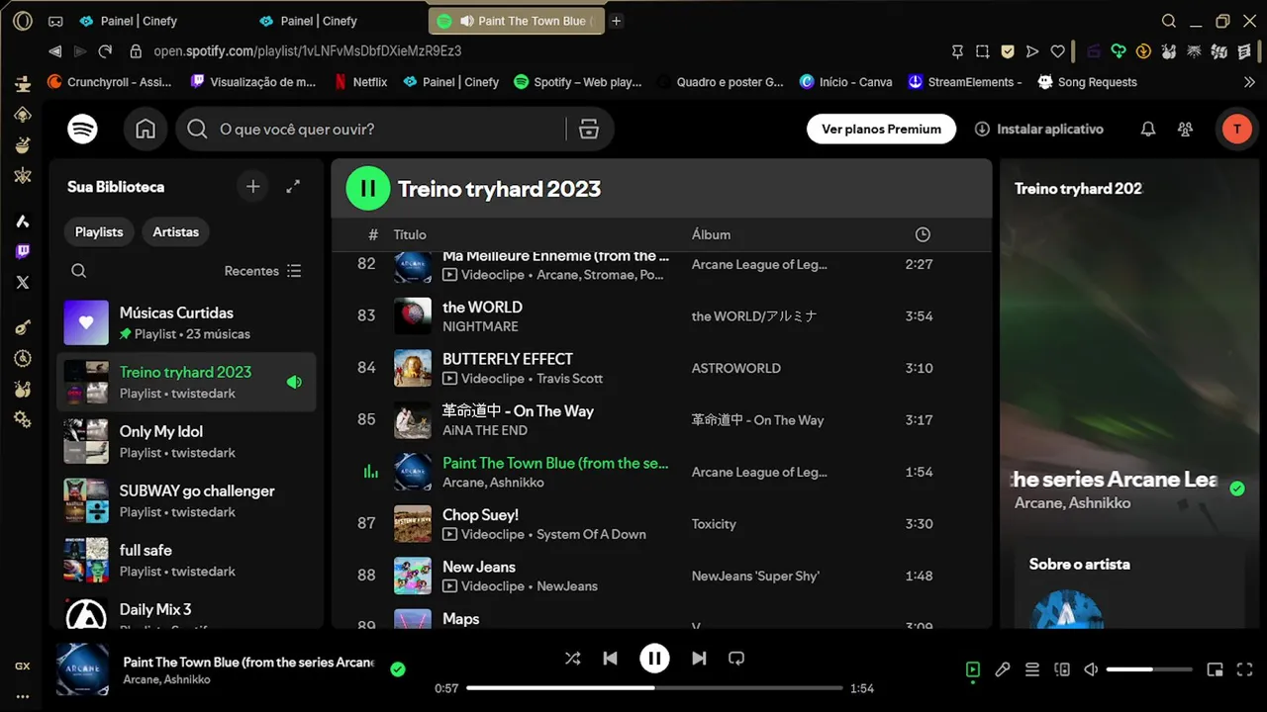Open SUBWAY go challenger playlist
The width and height of the screenshot is (1267, 712).
pos(186,500)
